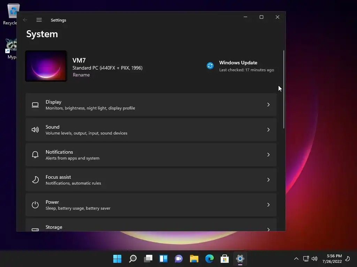This screenshot has height=267, width=357.
Task: Select the Recycle Bin desktop icon
Action: (x=10, y=14)
